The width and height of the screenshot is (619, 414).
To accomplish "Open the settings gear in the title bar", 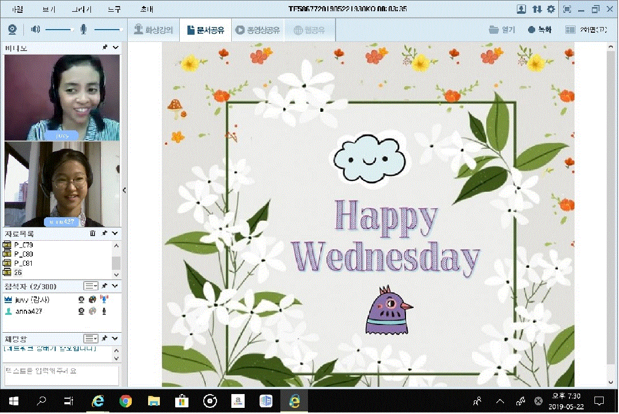I will [x=551, y=9].
